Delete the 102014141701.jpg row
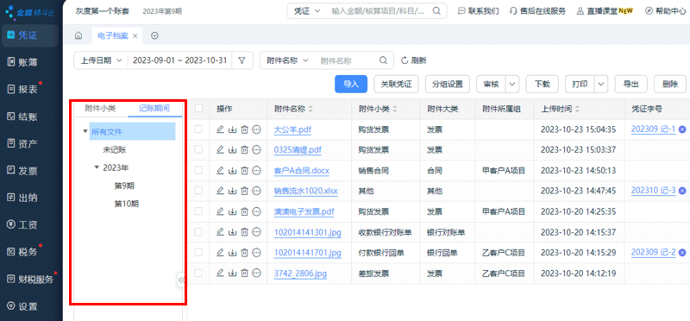 (245, 252)
